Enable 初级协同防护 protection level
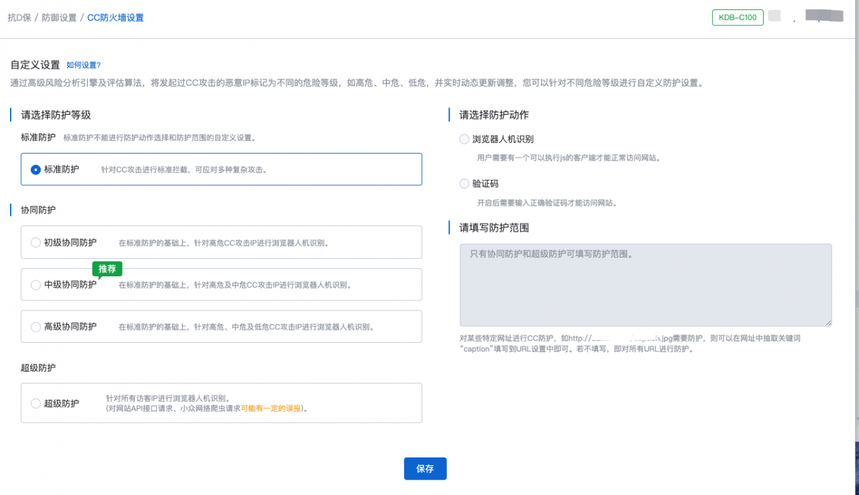This screenshot has width=859, height=495. point(35,242)
